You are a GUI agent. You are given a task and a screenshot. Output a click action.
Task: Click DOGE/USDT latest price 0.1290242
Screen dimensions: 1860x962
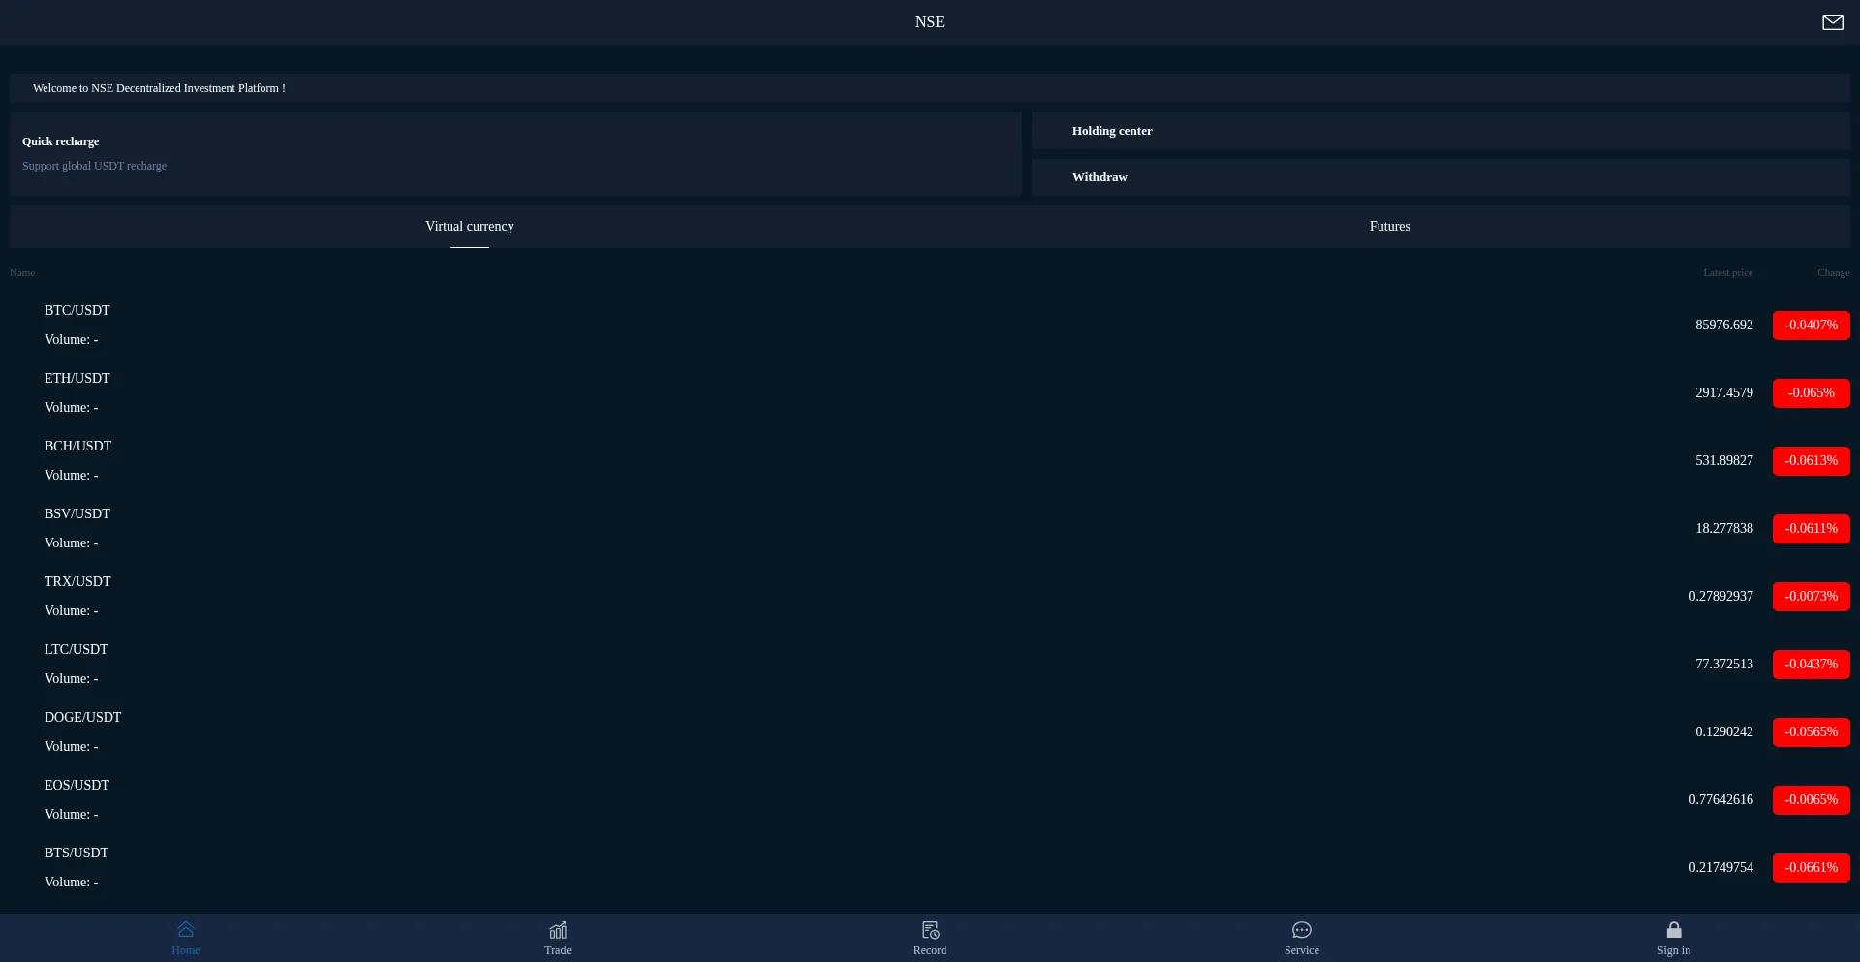point(1723,732)
